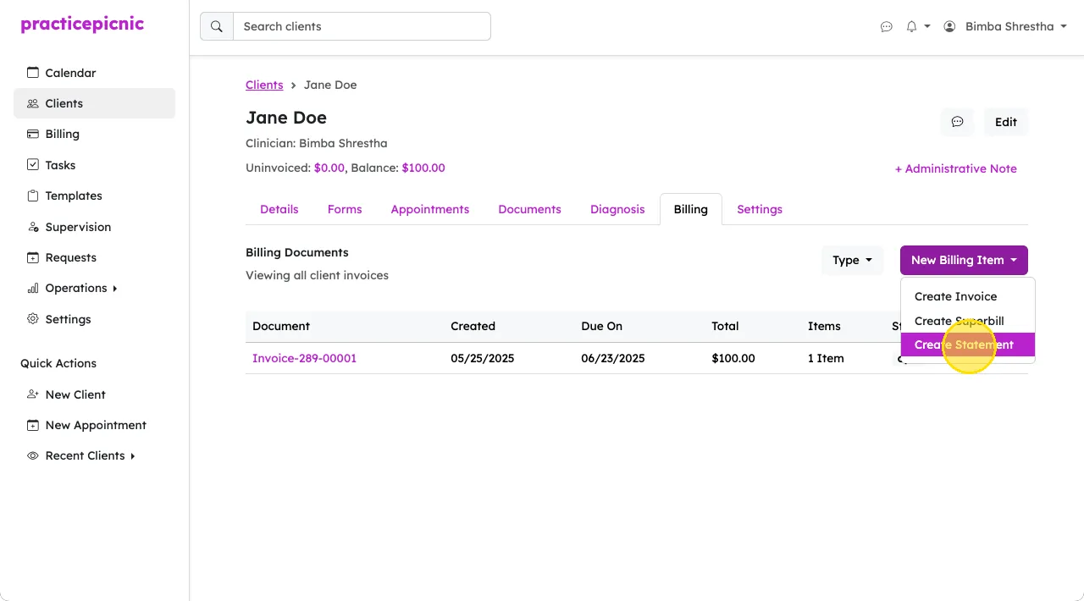Viewport: 1084px width, 601px height.
Task: Open the Clients breadcrumb link
Action: click(x=264, y=85)
